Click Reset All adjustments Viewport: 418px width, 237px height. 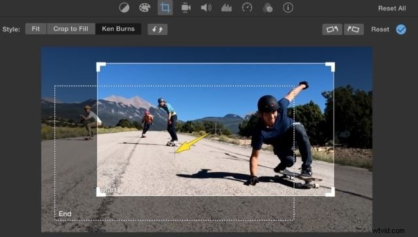[x=392, y=8]
